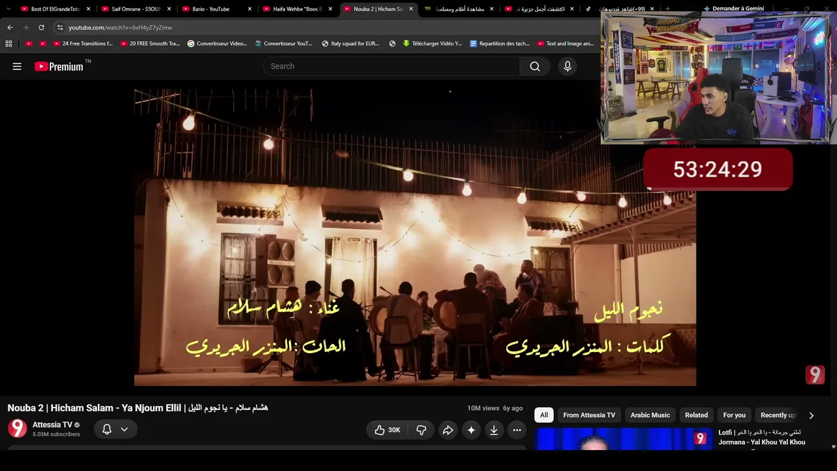This screenshot has width=837, height=471.
Task: Open 20 FREE Smooth Transitions bookmark
Action: 150,44
